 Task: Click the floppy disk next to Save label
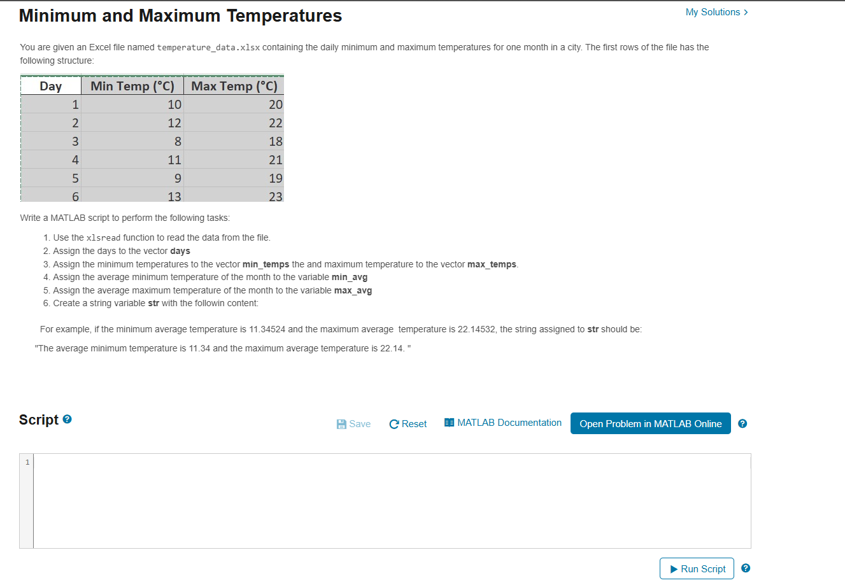coord(341,423)
